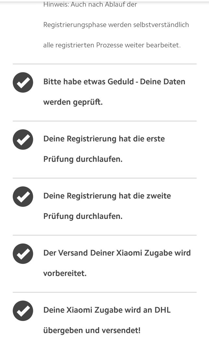Viewport: 209px width, 353px height.
Task: Click checkmark icon beside 'Bitte habe etwas Geduld'
Action: coord(23,82)
